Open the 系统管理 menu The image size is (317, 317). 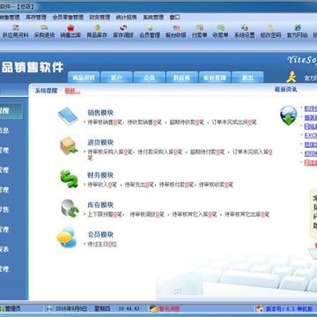click(x=153, y=18)
